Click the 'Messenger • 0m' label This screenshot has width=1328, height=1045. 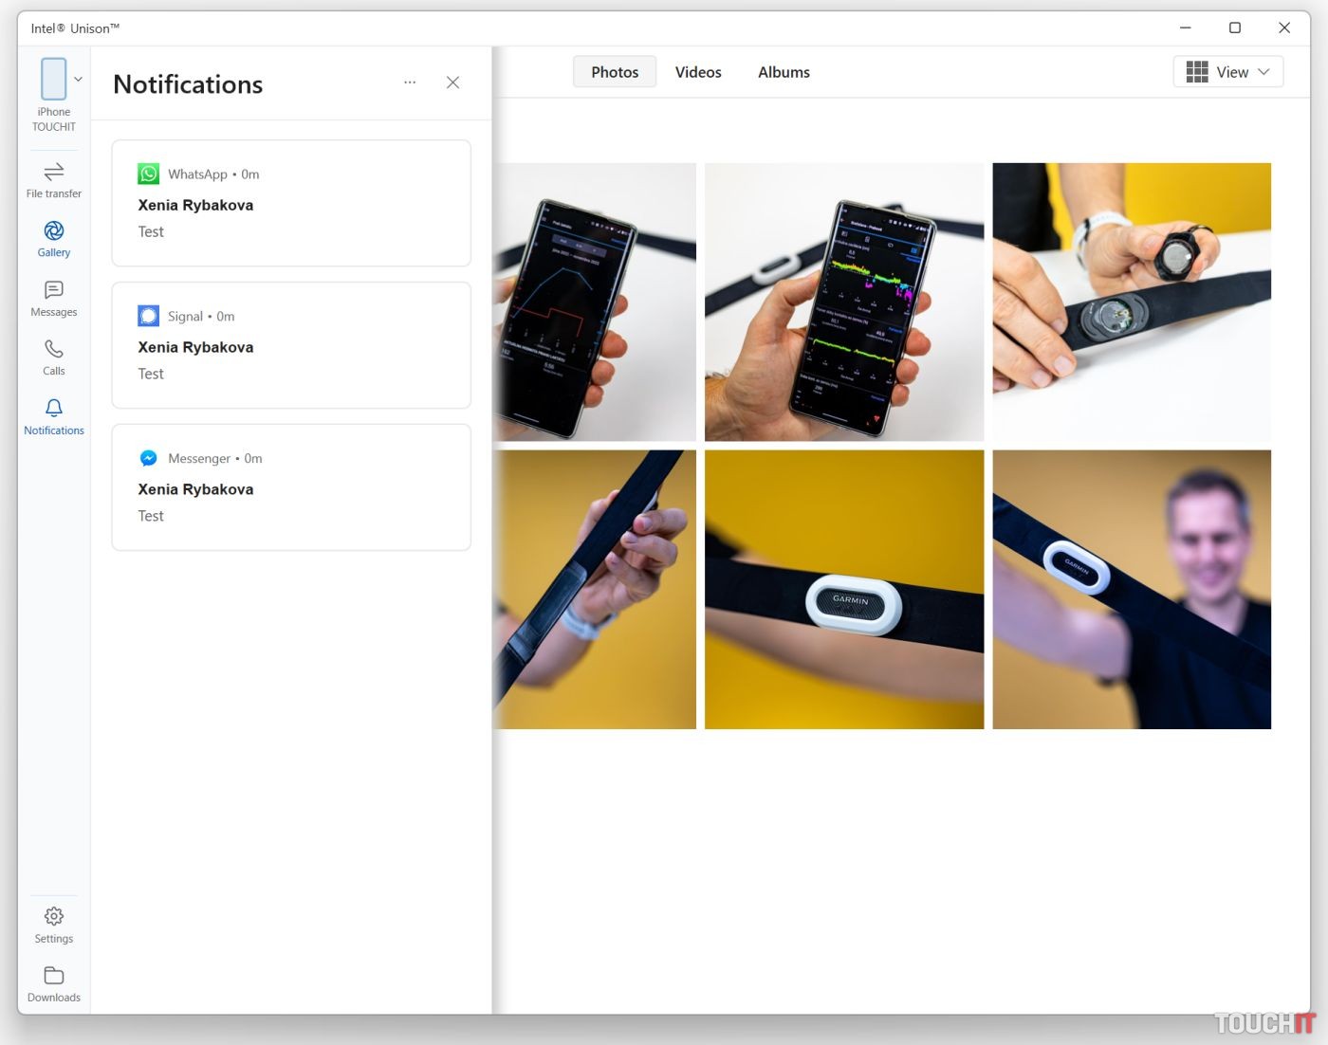[215, 459]
